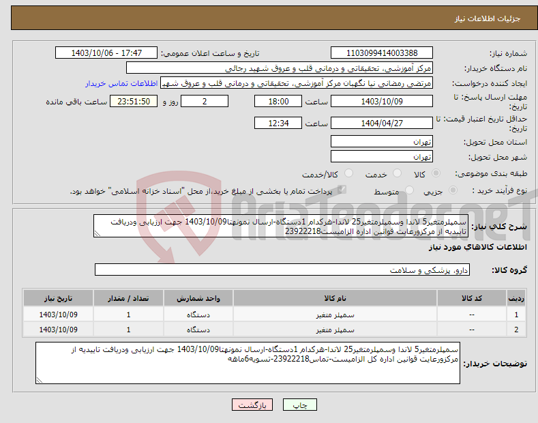Click the تاریخ نیاز column header
This screenshot has width=538, height=423.
click(x=59, y=298)
